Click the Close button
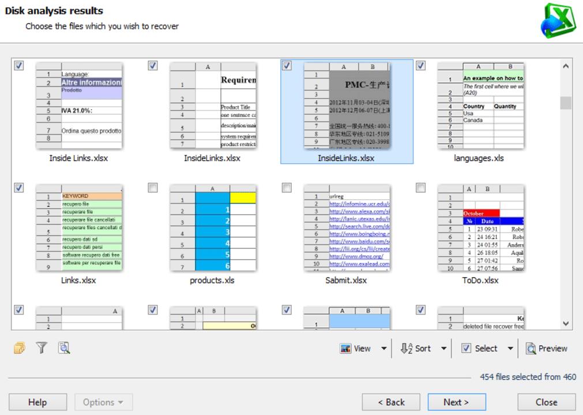The width and height of the screenshot is (583, 415). [547, 402]
